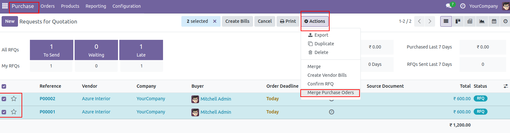Screen dimensions: 510x133
Task: Filter by the To Send card
Action: point(51,50)
